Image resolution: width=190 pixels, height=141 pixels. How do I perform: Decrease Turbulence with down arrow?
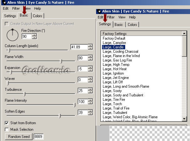(90, 92)
